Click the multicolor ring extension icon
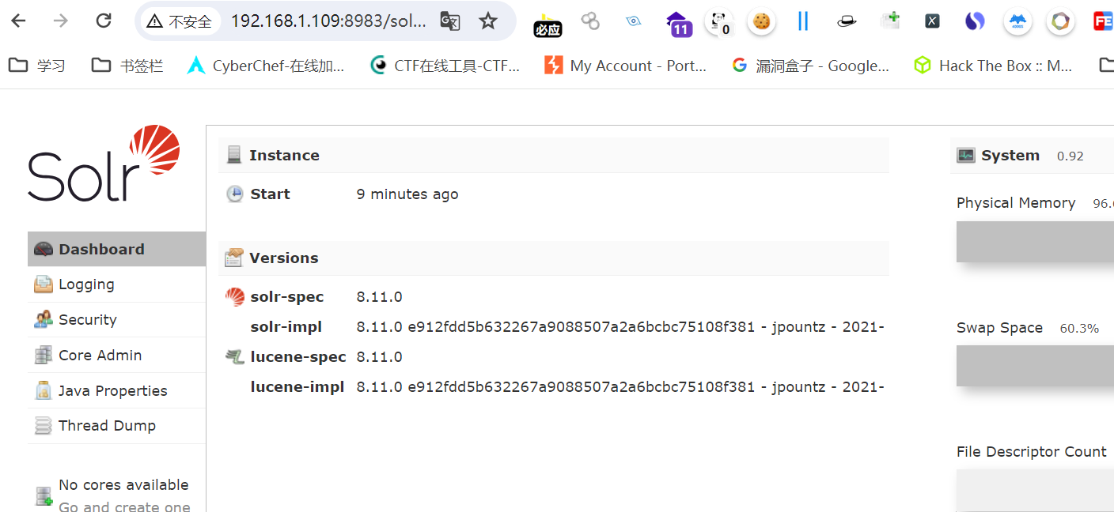 point(1060,21)
